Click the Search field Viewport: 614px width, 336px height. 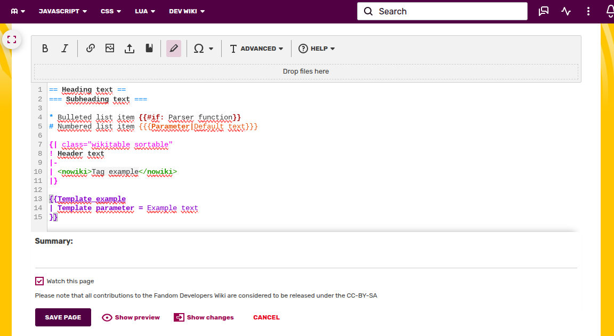442,11
